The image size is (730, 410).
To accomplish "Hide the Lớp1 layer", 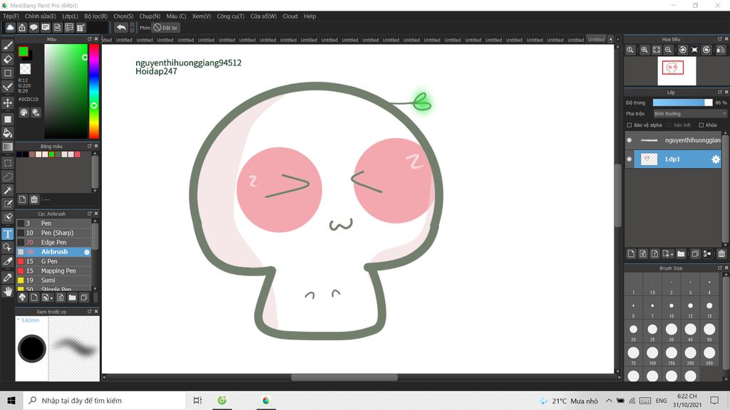I will click(629, 159).
